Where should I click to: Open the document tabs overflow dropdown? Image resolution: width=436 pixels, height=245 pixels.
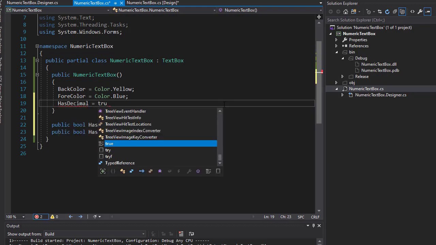click(x=321, y=3)
